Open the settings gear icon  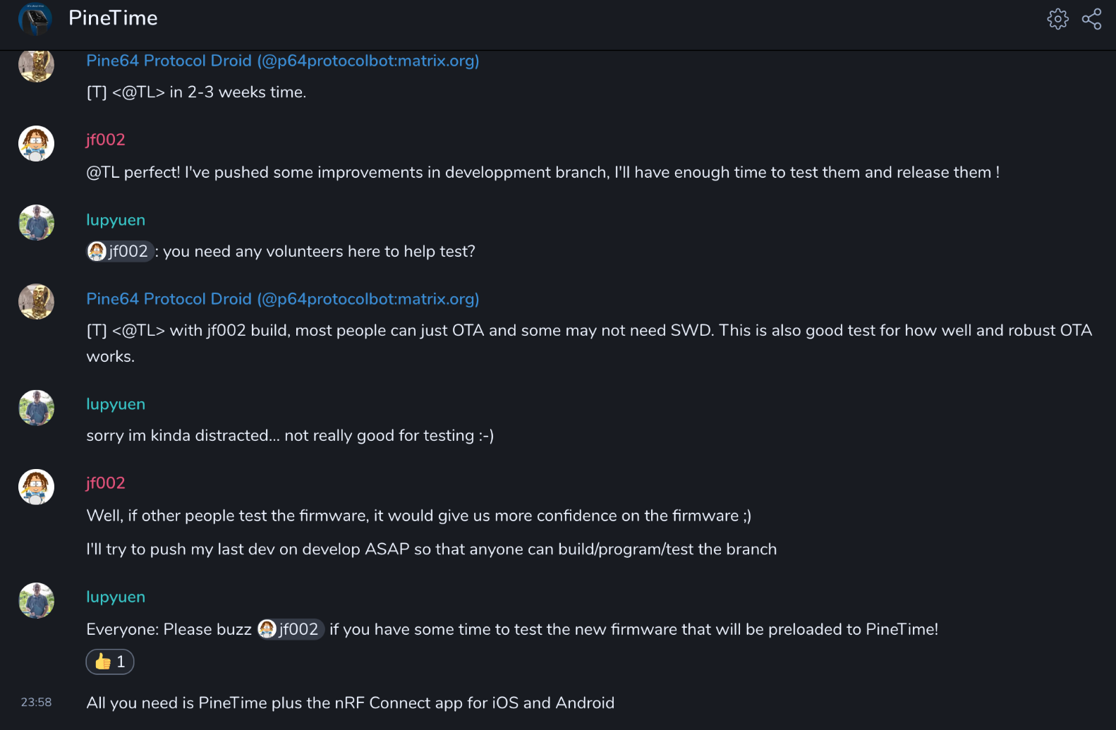[x=1057, y=19]
